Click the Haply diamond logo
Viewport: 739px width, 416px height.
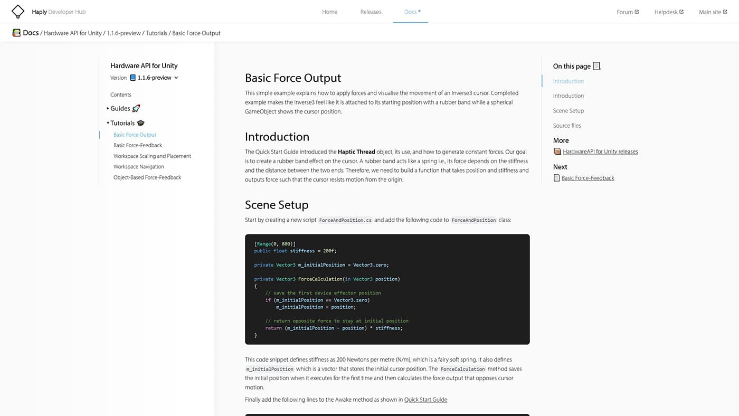click(x=17, y=11)
